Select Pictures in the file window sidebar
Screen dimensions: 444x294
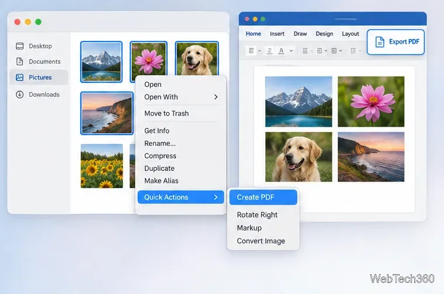click(39, 77)
